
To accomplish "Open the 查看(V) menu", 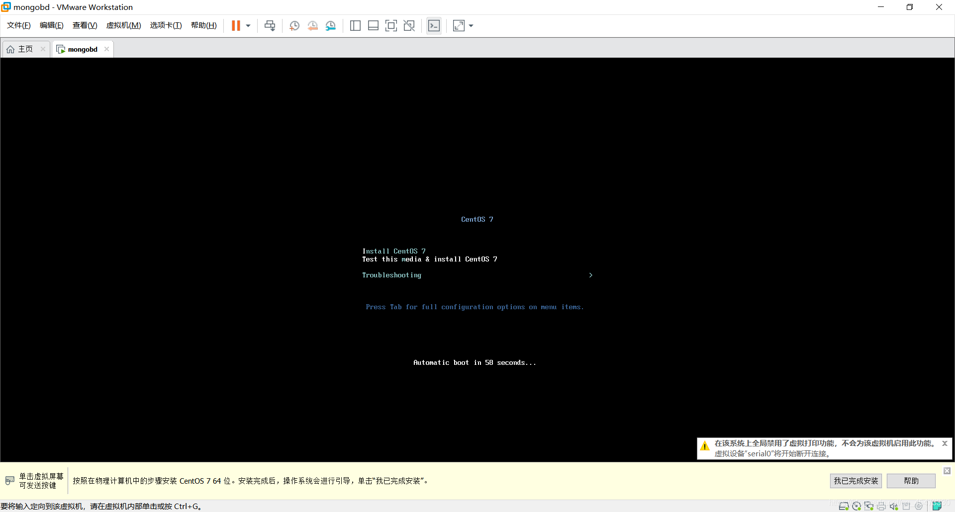I will (x=85, y=25).
